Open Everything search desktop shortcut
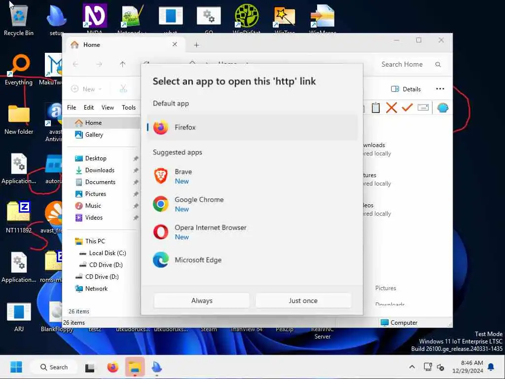Image resolution: width=505 pixels, height=379 pixels. click(19, 70)
